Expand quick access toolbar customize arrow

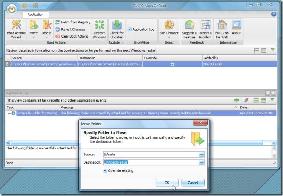coord(43,6)
